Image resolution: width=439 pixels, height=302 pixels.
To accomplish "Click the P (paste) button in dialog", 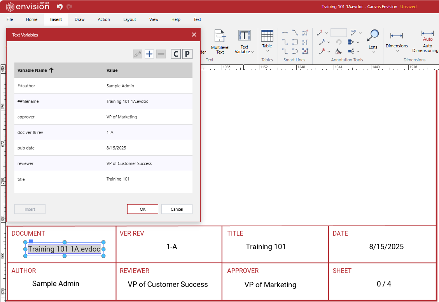I will pyautogui.click(x=187, y=54).
